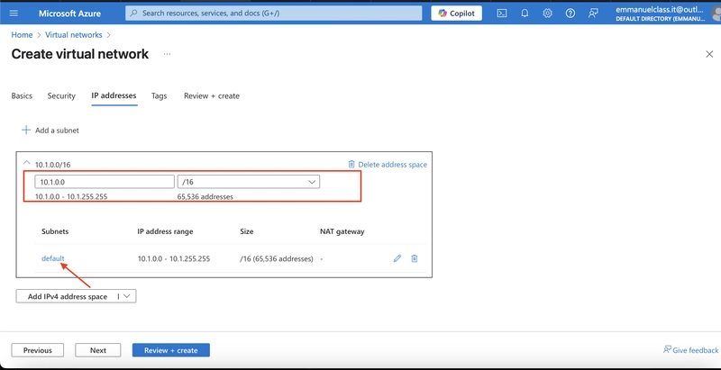Click Add IPv4 address space button
This screenshot has width=721, height=370.
click(x=67, y=296)
